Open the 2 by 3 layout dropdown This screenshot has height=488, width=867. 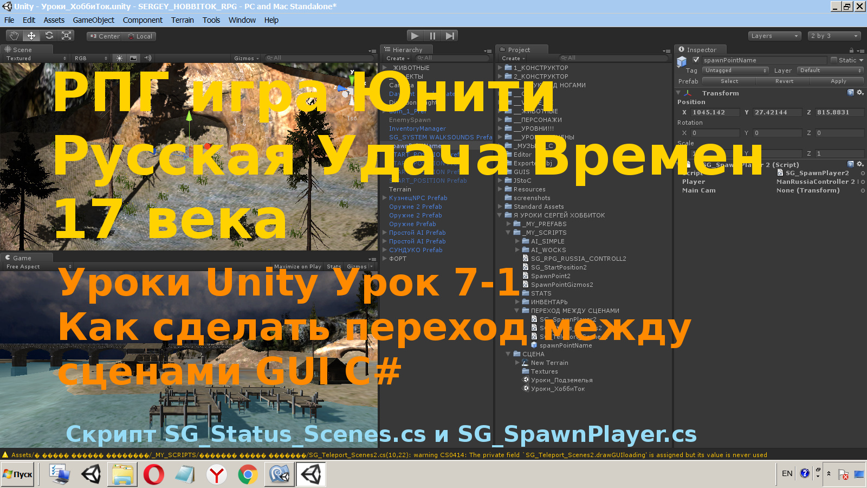(x=834, y=36)
